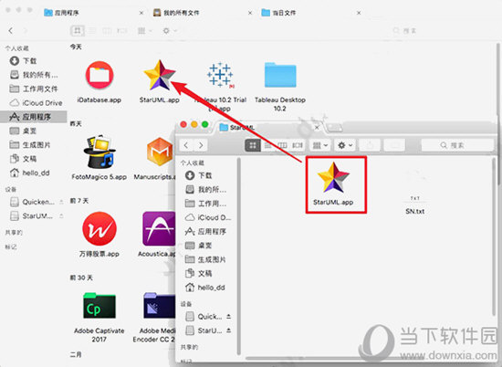Select StarUML.app in the Applications window

[x=160, y=75]
